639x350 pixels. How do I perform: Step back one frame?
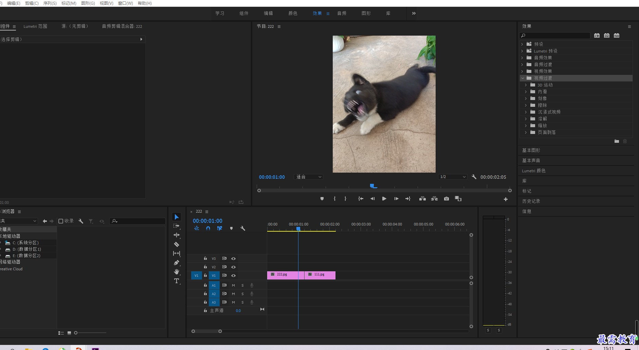coord(372,199)
